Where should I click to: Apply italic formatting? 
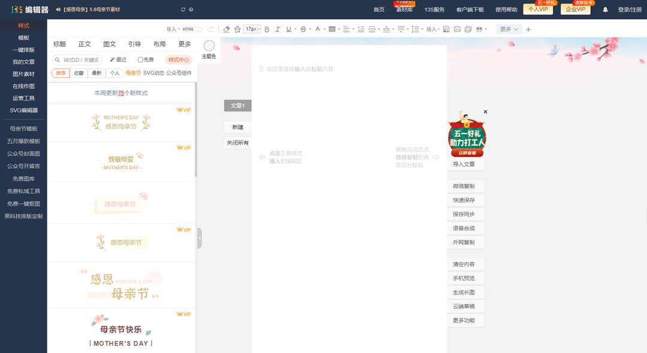pyautogui.click(x=277, y=29)
